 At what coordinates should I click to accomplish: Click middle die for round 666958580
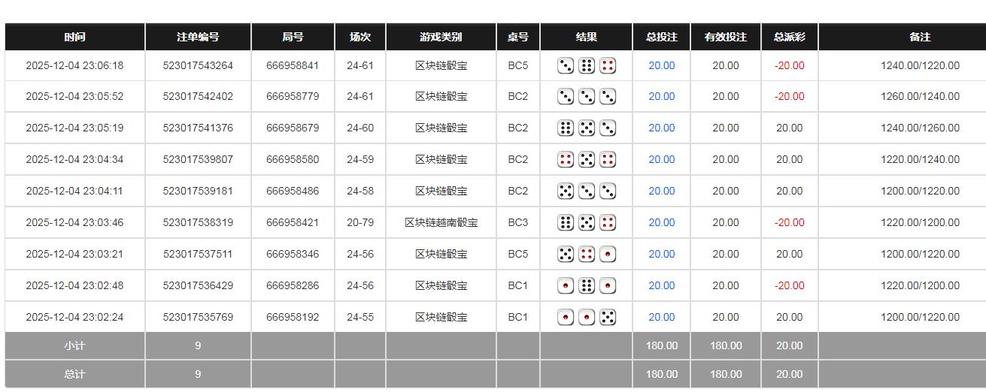point(587,160)
